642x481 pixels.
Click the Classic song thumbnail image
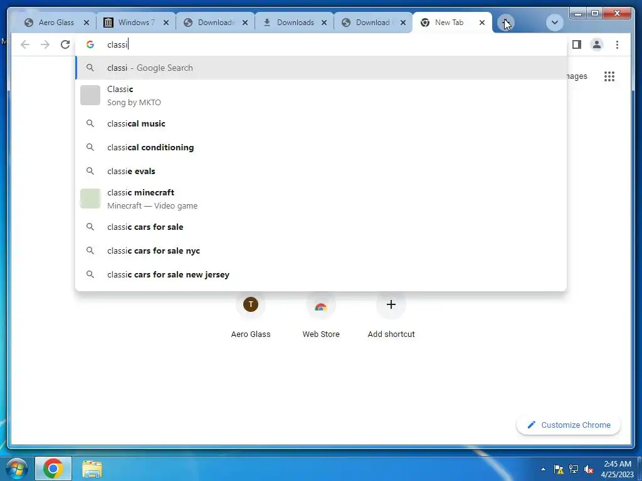pos(90,95)
